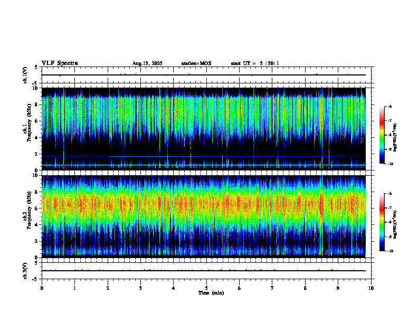Click the "-10" tick on ch.2 colorbar
418x323 pixels.
tap(391, 251)
